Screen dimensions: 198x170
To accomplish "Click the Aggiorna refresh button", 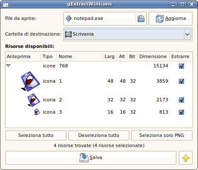I will pyautogui.click(x=170, y=19).
